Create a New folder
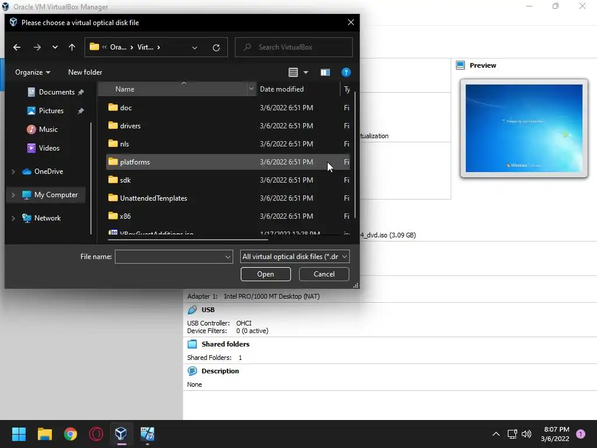Image resolution: width=597 pixels, height=448 pixels. pos(85,72)
